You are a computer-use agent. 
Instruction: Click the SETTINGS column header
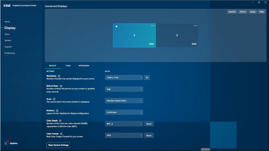[x=50, y=71]
